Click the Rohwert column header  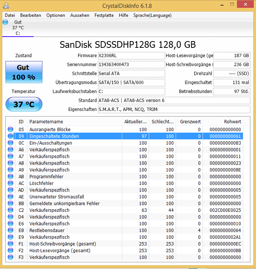pos(223,122)
